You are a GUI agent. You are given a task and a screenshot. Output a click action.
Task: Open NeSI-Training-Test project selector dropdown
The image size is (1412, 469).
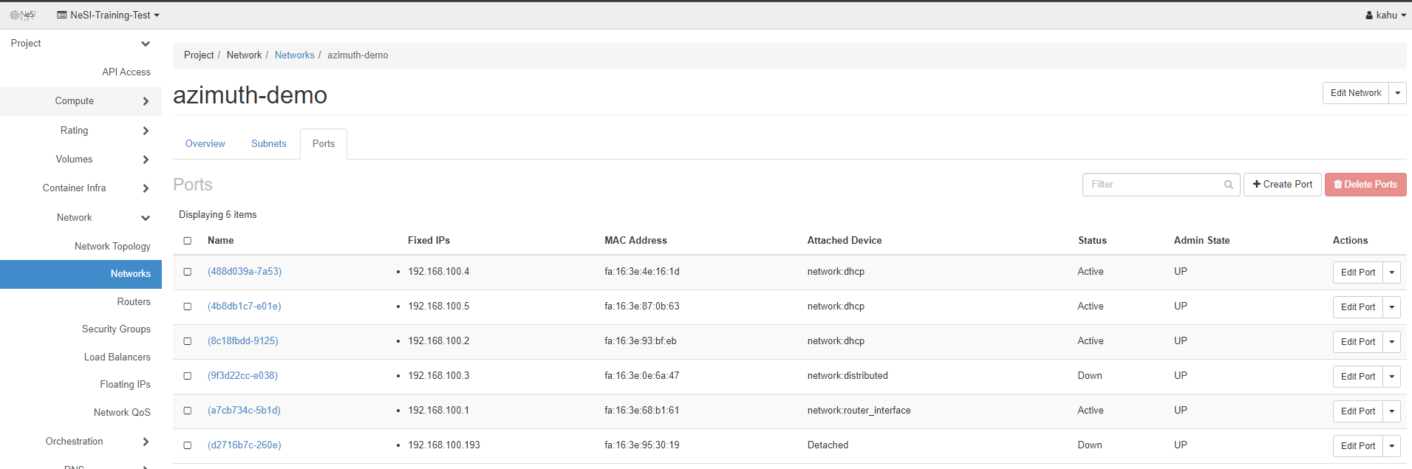[109, 15]
